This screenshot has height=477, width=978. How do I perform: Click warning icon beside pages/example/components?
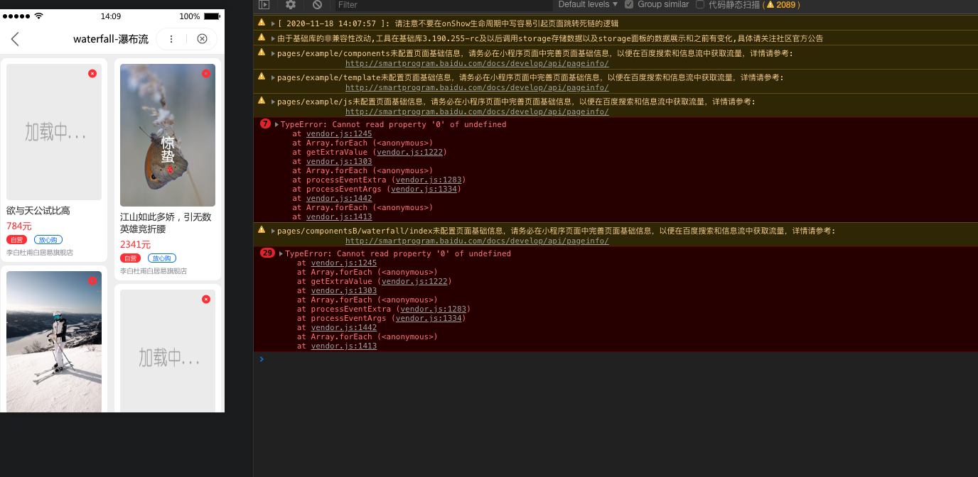tap(262, 53)
